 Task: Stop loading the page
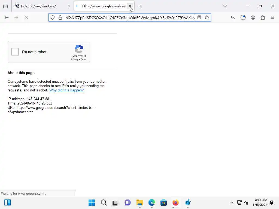pos(26,17)
